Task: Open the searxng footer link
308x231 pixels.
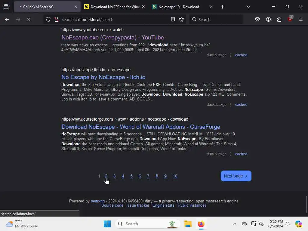Action: pyautogui.click(x=98, y=201)
